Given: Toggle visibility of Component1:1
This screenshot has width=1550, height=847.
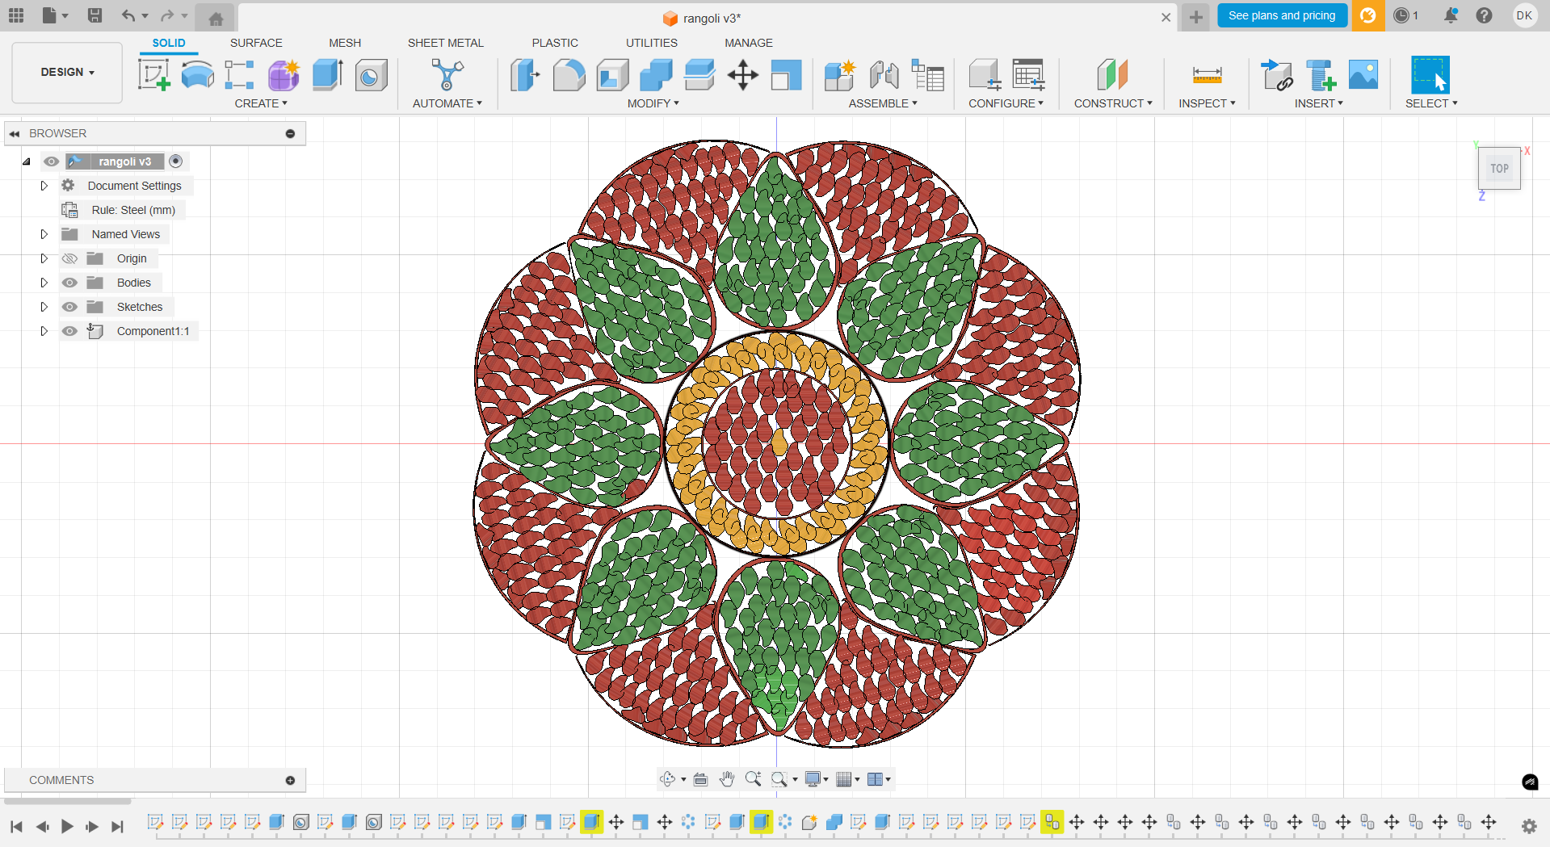Looking at the screenshot, I should (70, 331).
